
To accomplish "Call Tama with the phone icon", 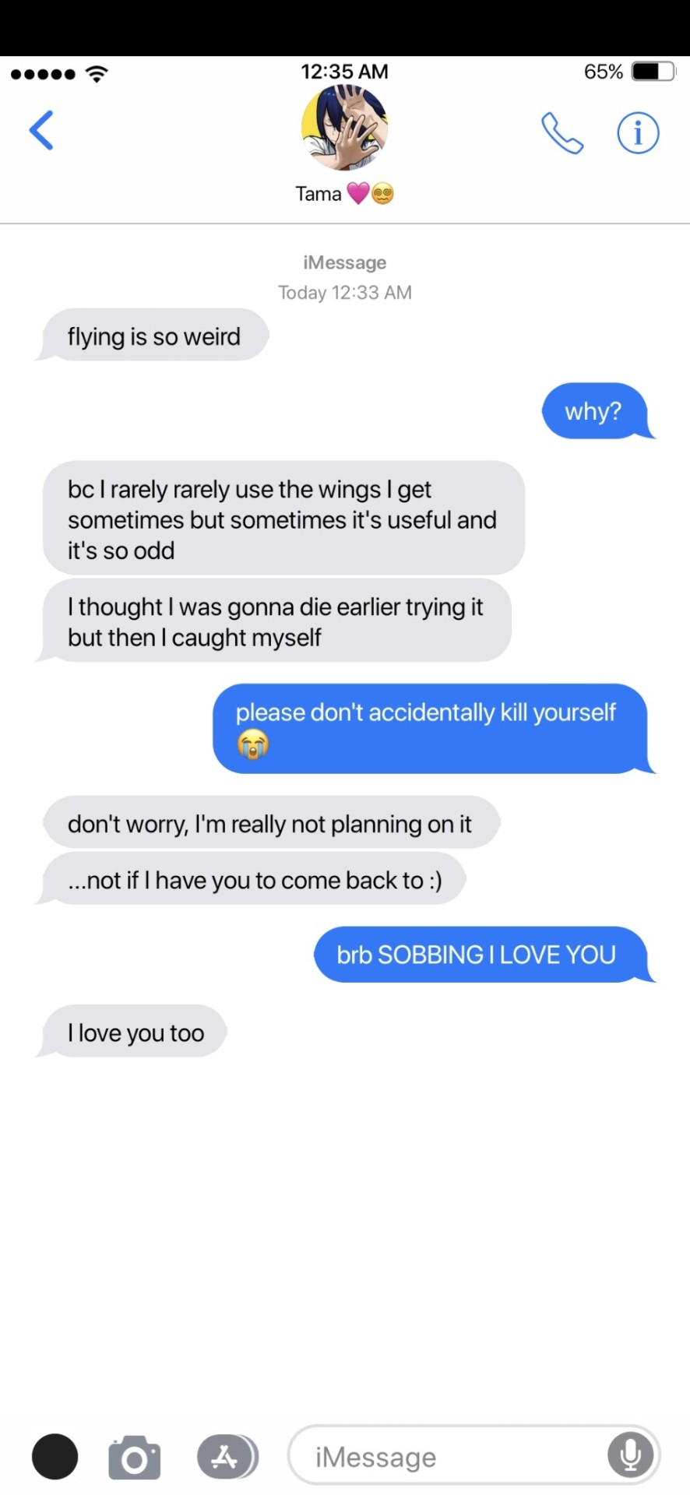I will click(x=562, y=133).
